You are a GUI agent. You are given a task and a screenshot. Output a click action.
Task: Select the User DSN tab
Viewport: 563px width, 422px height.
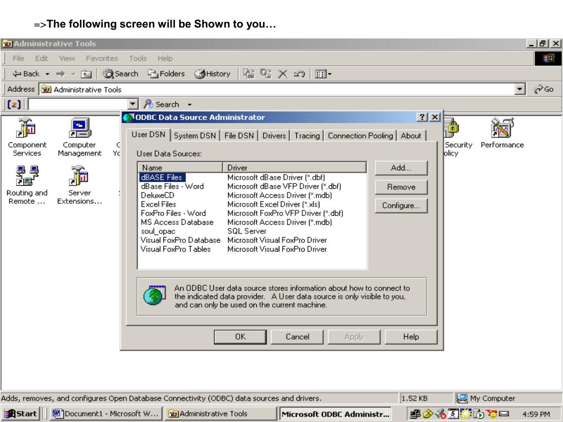[x=148, y=135]
